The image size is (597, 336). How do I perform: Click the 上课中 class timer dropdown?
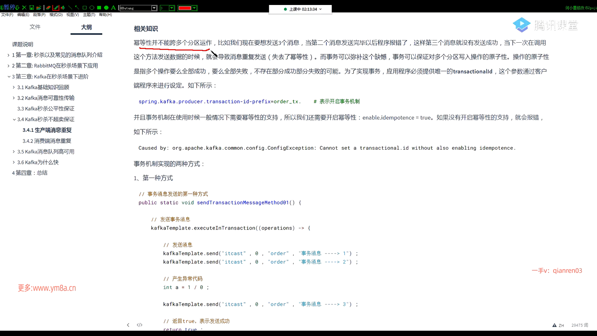pos(321,9)
